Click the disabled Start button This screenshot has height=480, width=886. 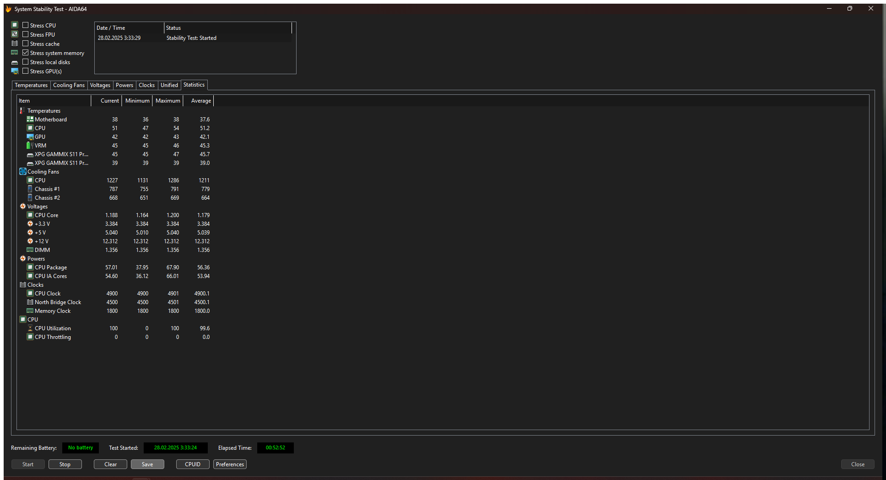28,464
